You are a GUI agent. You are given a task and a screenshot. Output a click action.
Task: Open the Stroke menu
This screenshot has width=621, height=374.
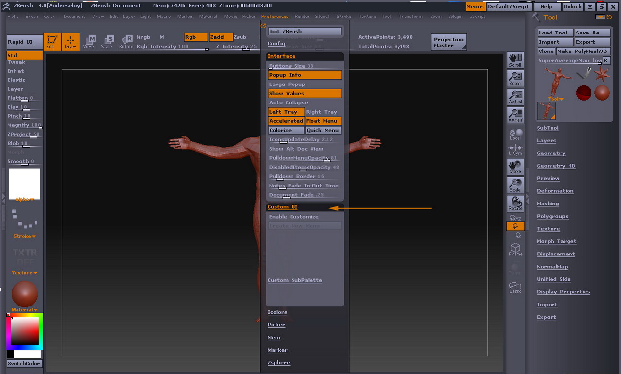point(344,17)
